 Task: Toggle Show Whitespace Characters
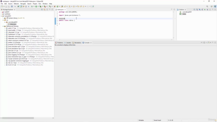pyautogui.click(x=28, y=6)
